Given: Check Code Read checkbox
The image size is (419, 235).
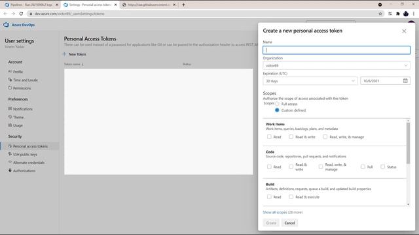Looking at the screenshot, I should [x=269, y=167].
